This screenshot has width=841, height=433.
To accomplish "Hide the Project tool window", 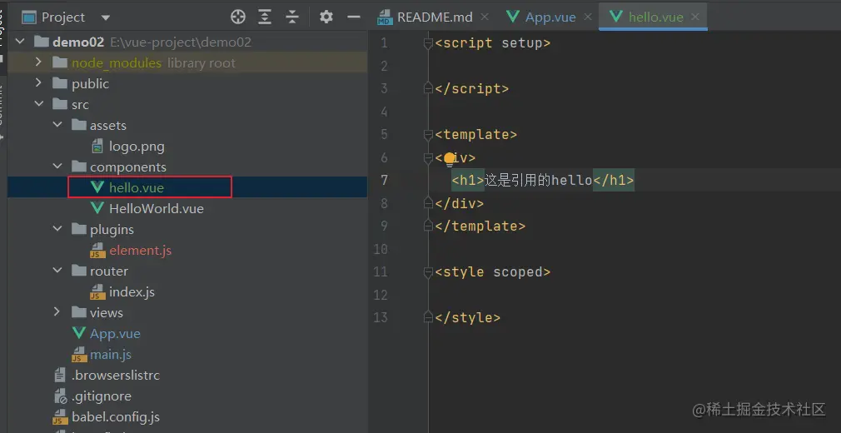I will click(x=354, y=17).
